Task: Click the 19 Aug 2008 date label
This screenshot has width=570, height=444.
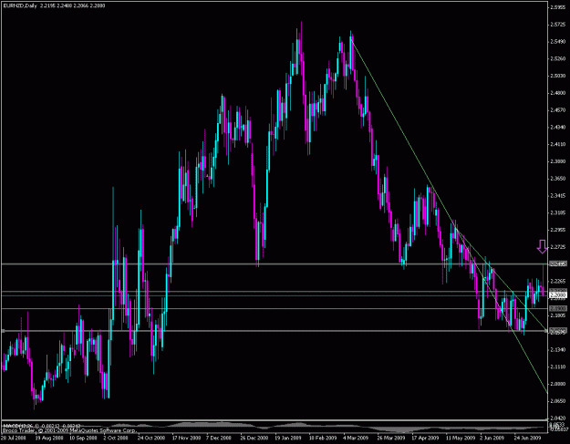Action: [x=48, y=439]
